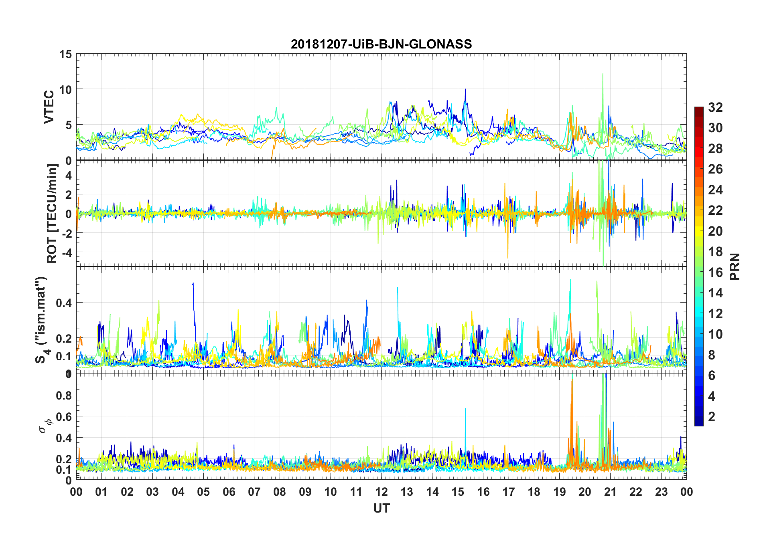Click ROT axis tick label -4
Screen dimensions: 763x533
tap(66, 252)
